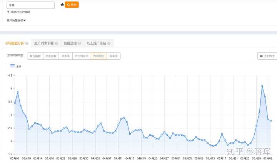Open the 线上推广排名 tab
The height and width of the screenshot is (163, 277).
(96, 43)
